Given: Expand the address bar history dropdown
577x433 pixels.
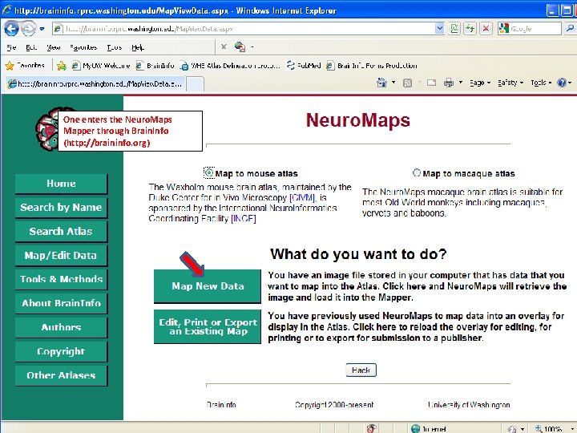Looking at the screenshot, I should [x=439, y=28].
